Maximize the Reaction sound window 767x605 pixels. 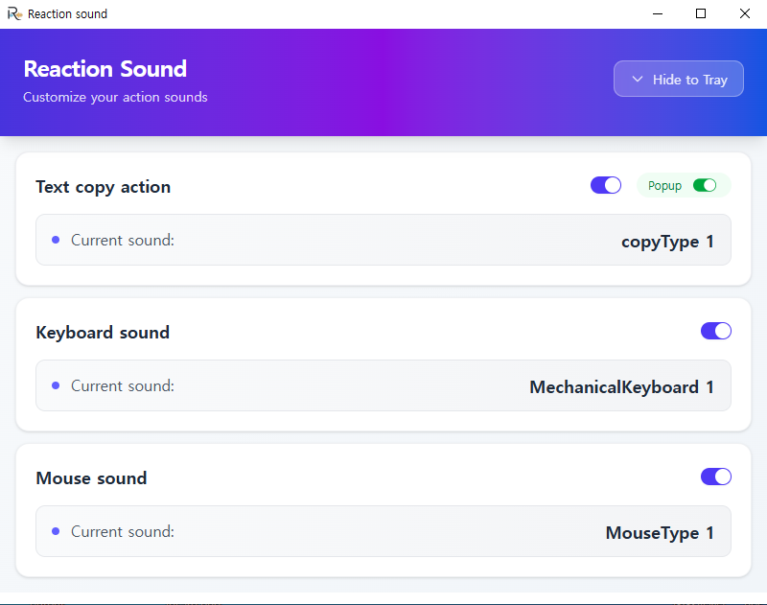click(x=701, y=14)
